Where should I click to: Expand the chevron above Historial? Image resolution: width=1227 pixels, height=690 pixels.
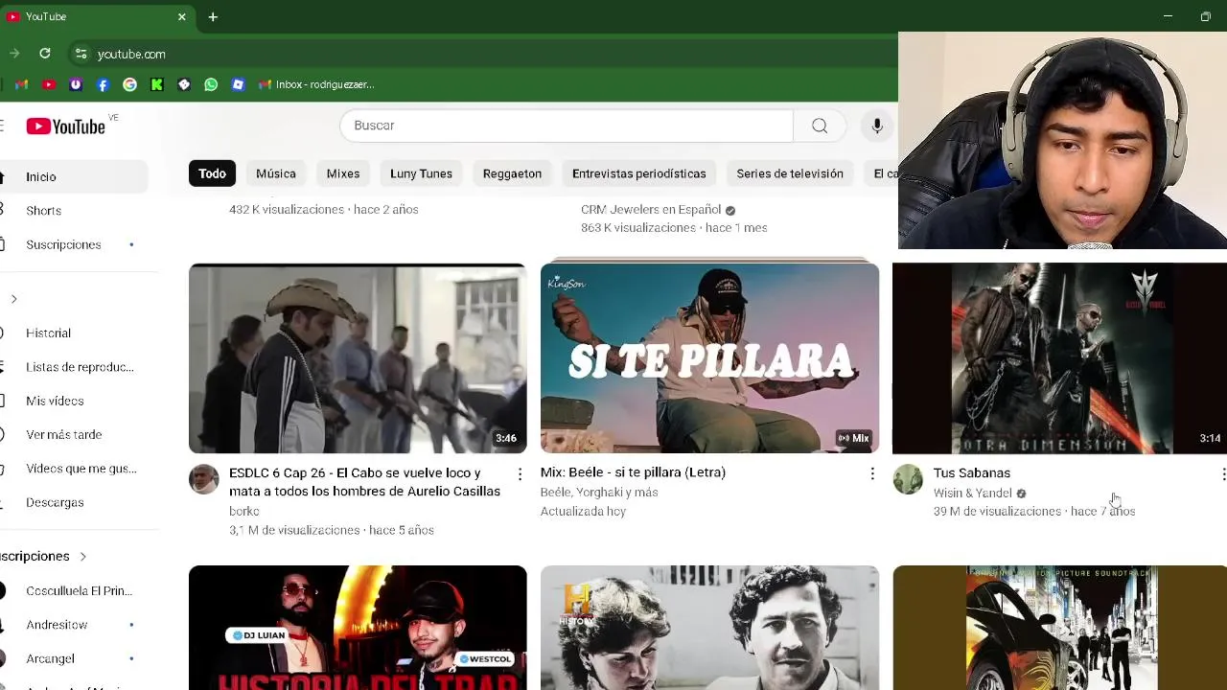click(13, 299)
